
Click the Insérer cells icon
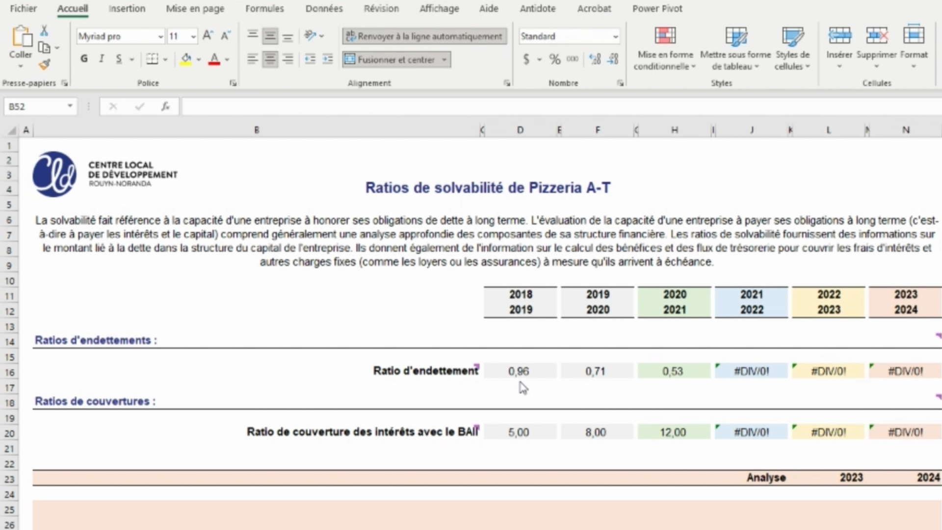pyautogui.click(x=839, y=36)
